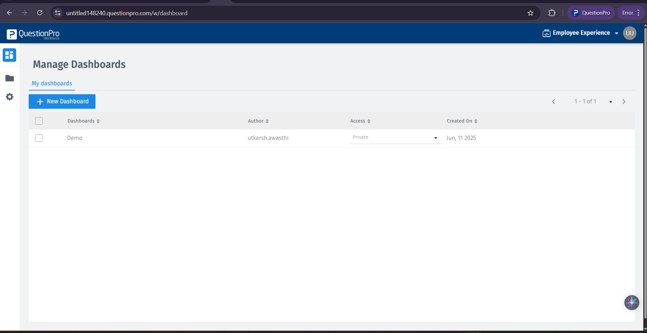Open the settings gear in sidebar
This screenshot has height=333, width=647.
(x=9, y=97)
